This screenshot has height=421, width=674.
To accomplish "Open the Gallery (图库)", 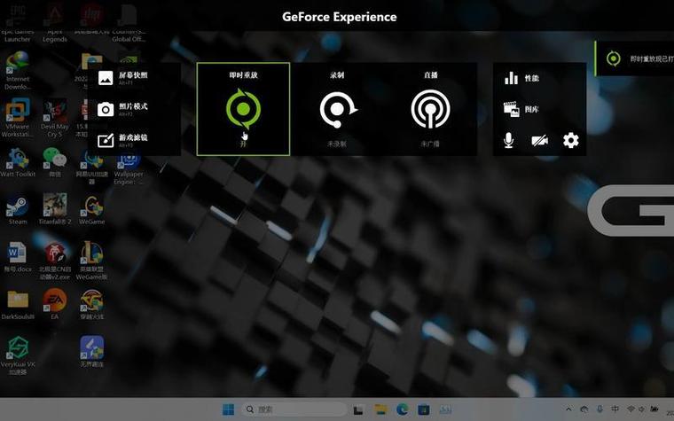I will tap(521, 109).
